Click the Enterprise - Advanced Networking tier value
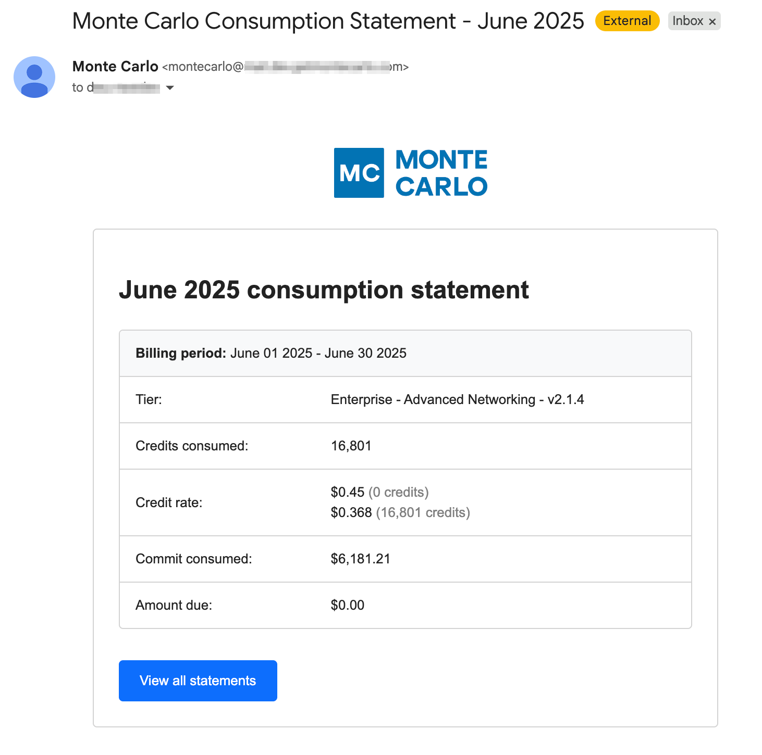The height and width of the screenshot is (755, 762). click(458, 399)
